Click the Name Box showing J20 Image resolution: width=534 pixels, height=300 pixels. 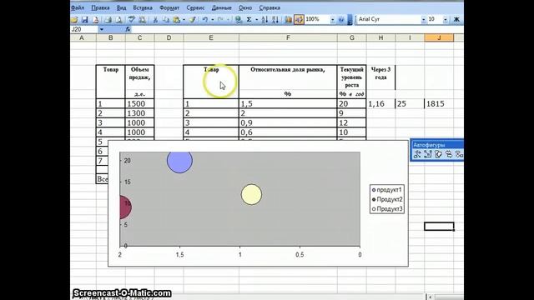pyautogui.click(x=84, y=30)
